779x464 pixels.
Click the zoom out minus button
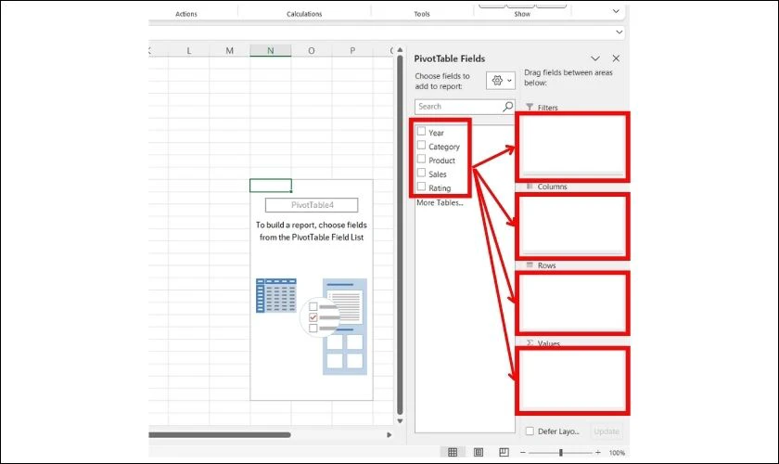523,453
